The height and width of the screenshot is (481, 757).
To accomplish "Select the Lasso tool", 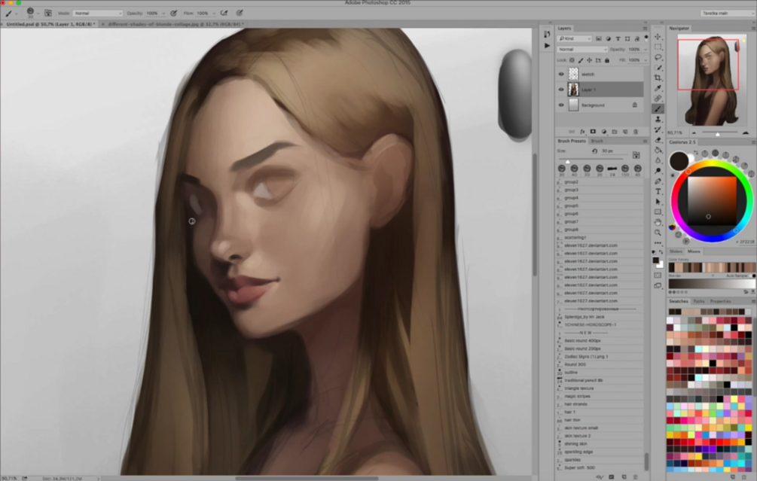I will (658, 57).
